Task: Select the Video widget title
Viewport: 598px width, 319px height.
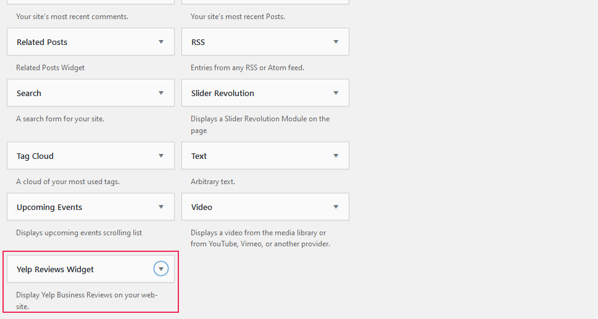Action: tap(201, 208)
